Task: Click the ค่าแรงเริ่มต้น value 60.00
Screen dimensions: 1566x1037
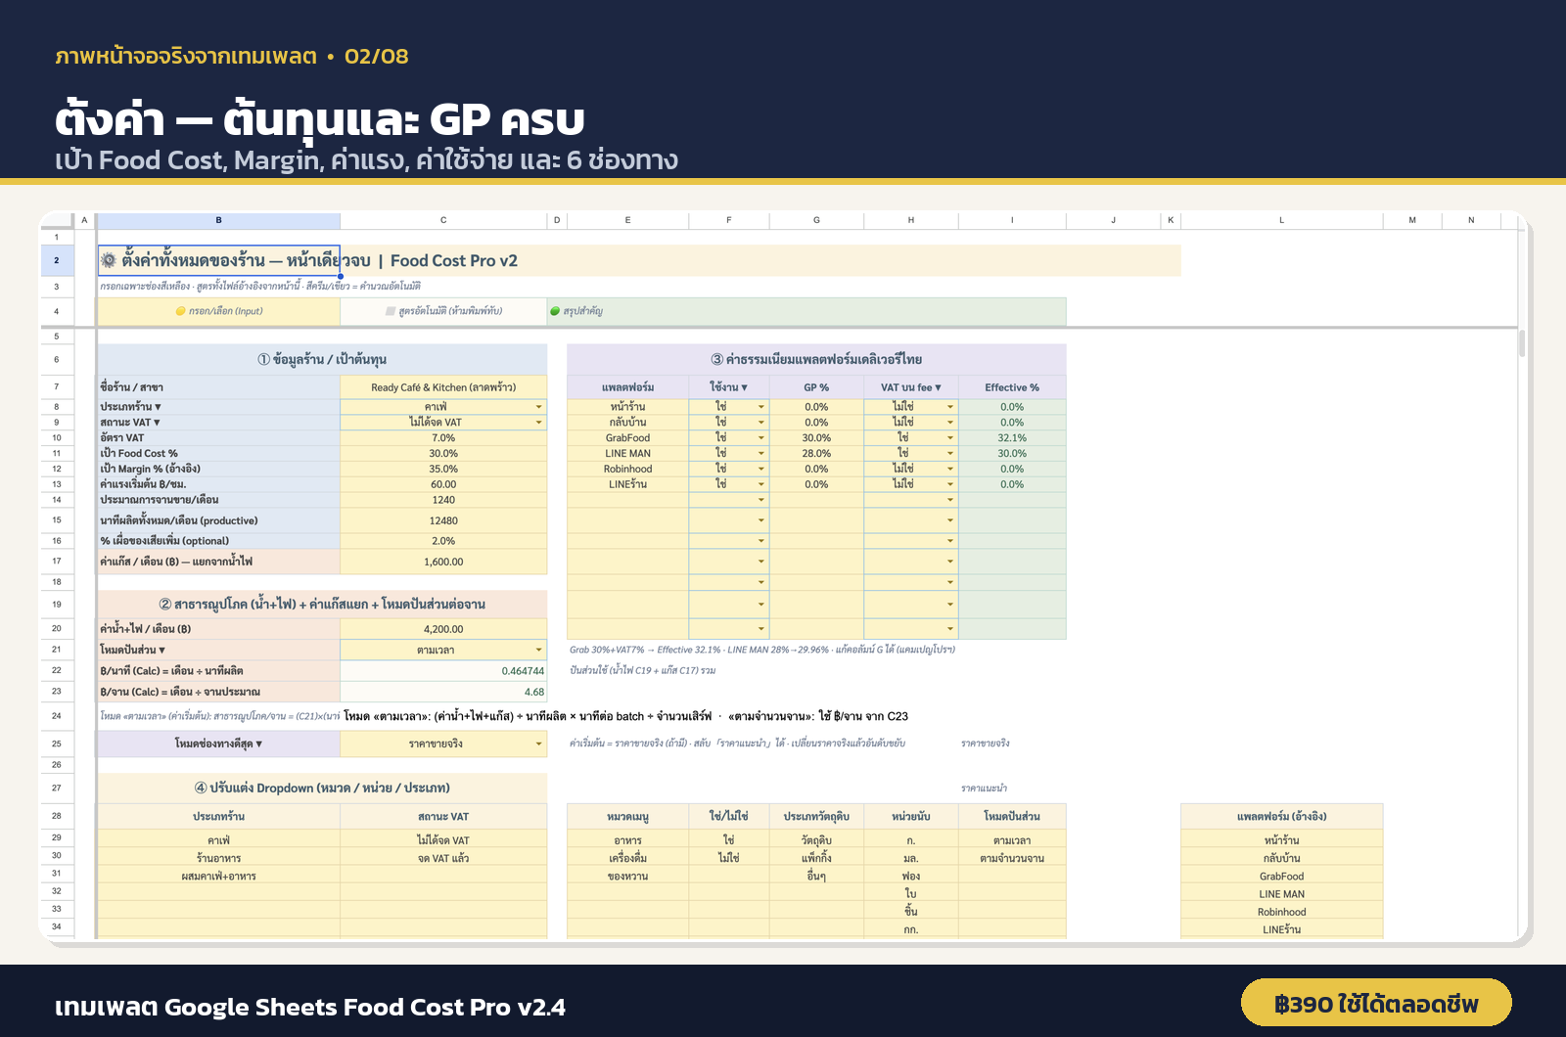Action: [443, 484]
